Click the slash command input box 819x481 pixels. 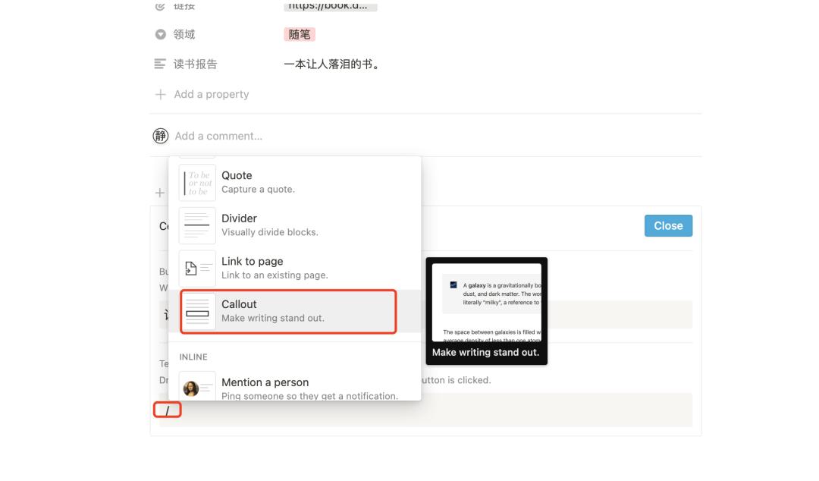(x=168, y=410)
